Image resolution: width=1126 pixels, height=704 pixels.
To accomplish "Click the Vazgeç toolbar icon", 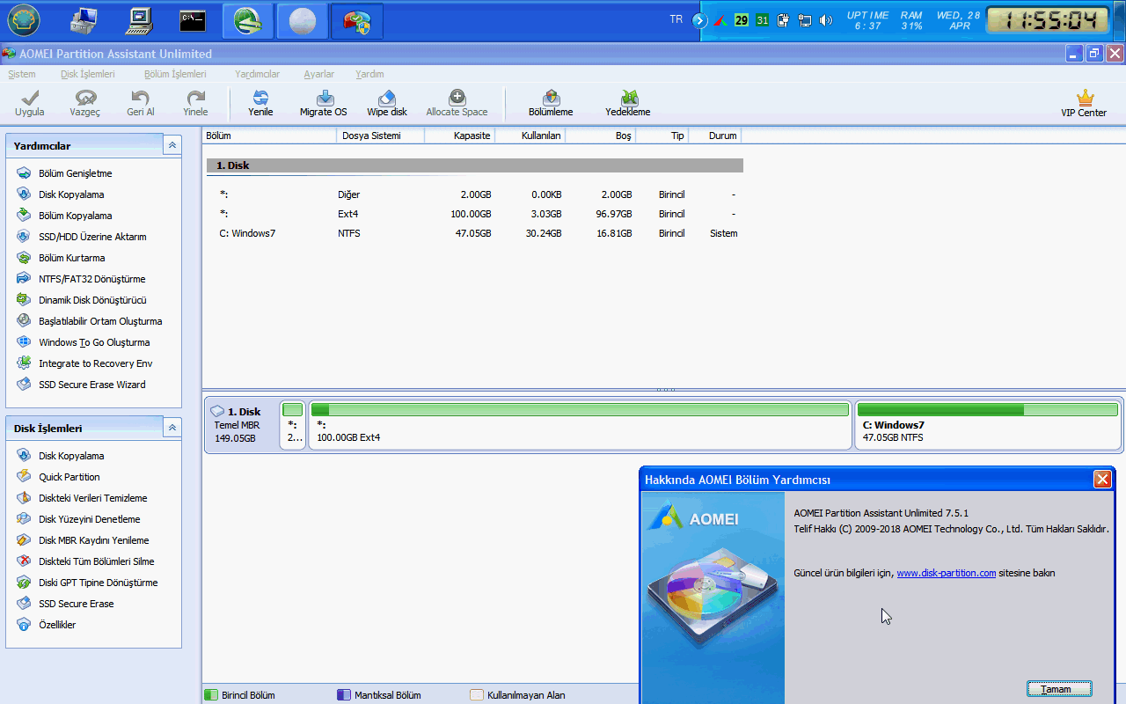I will click(x=85, y=98).
